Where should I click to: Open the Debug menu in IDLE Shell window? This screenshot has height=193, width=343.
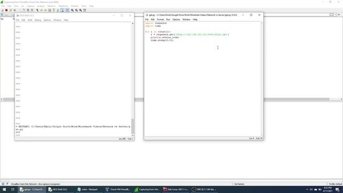point(38,20)
